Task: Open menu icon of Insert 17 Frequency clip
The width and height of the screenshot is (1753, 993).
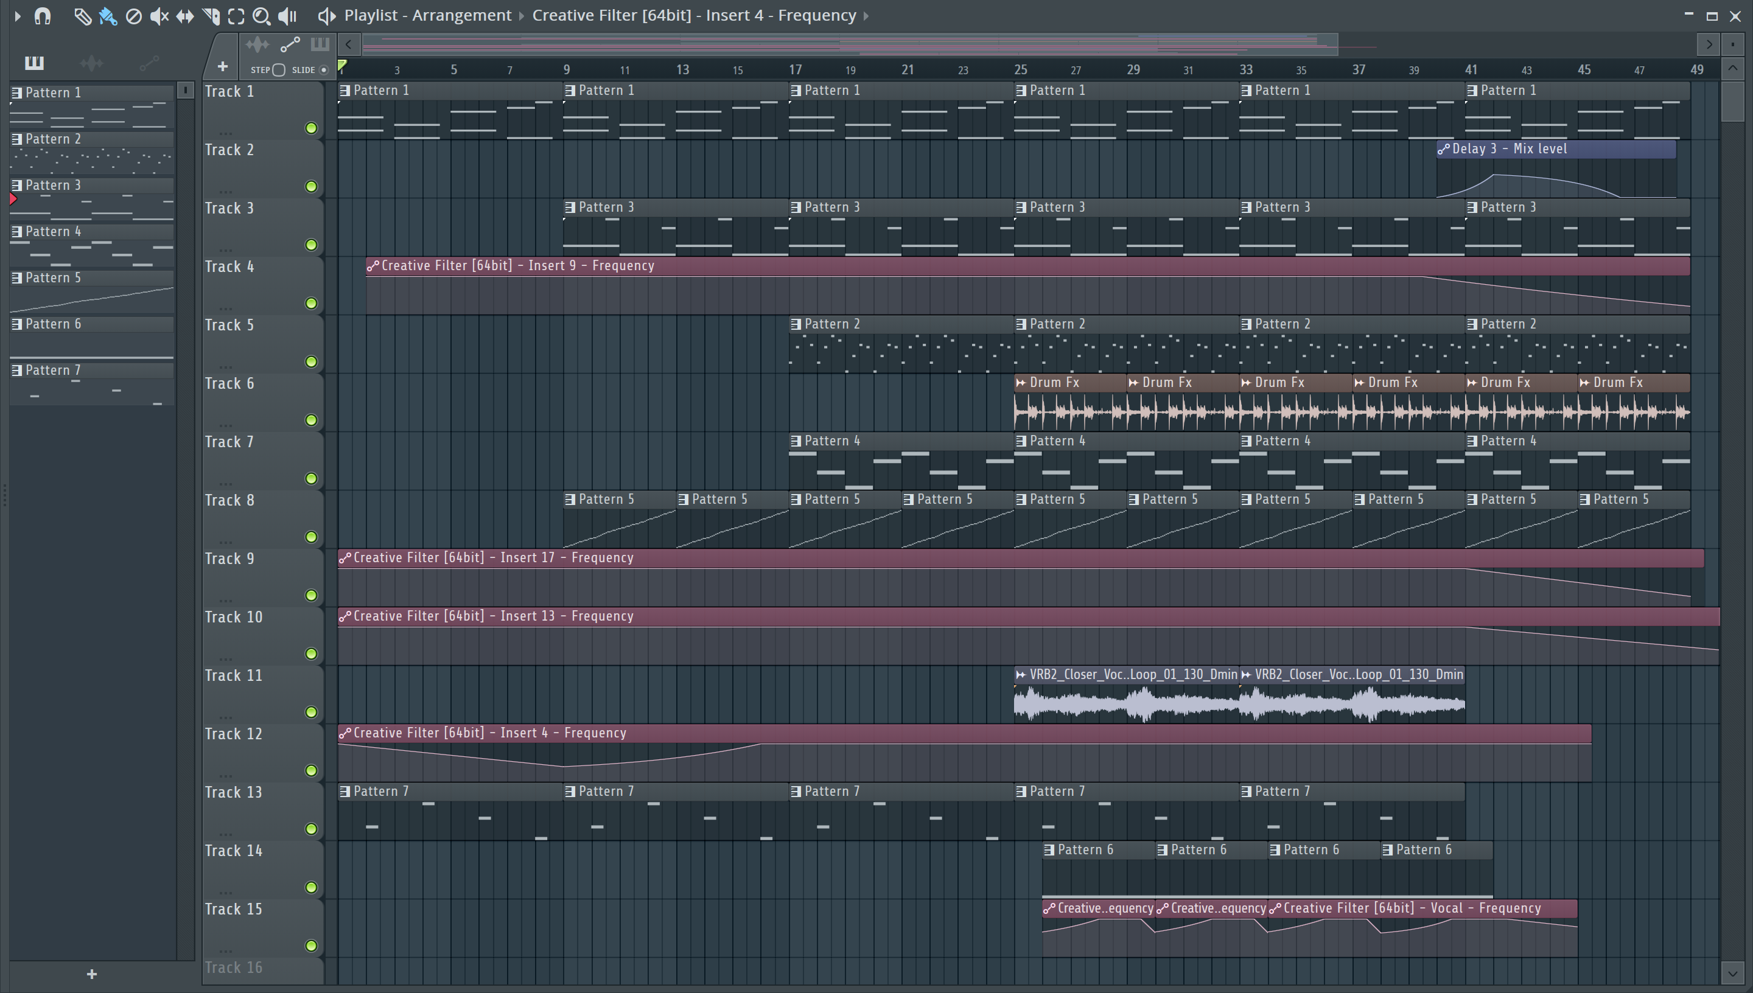Action: [x=345, y=558]
